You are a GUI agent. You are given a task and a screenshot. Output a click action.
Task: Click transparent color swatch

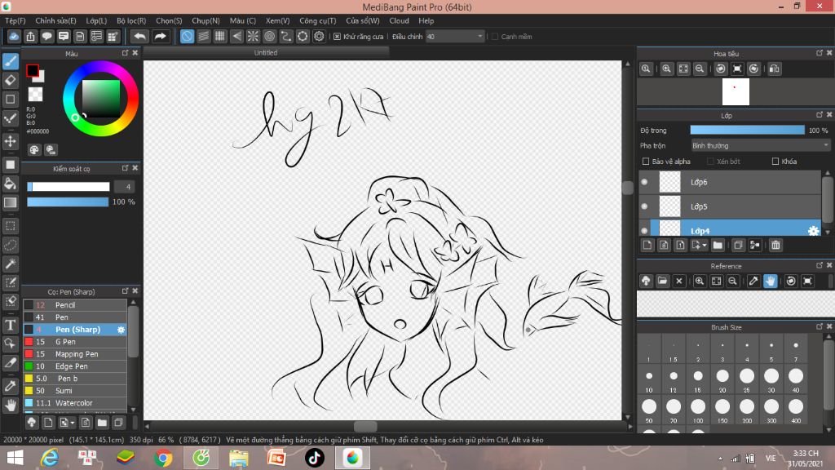coord(35,95)
